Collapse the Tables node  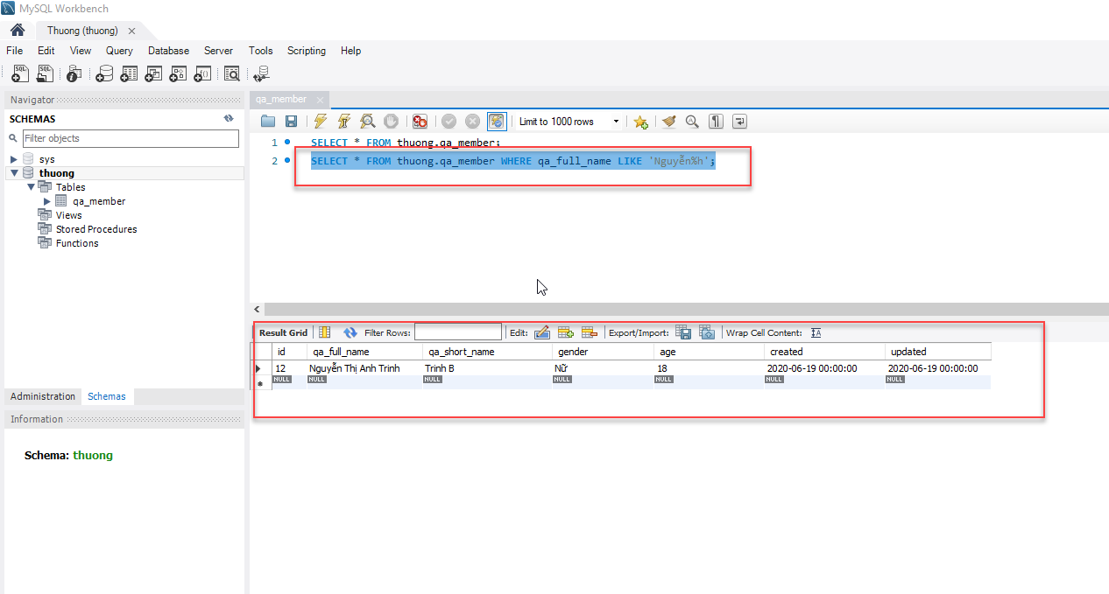pyautogui.click(x=31, y=187)
